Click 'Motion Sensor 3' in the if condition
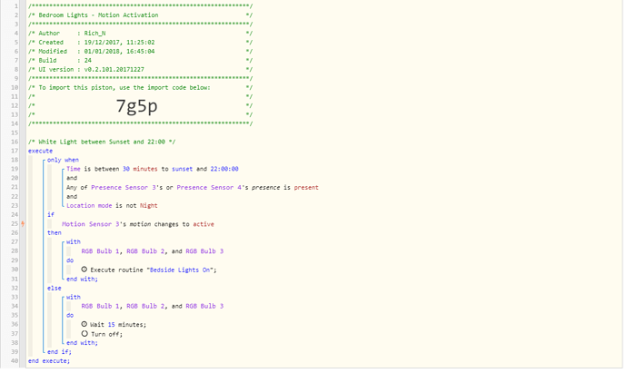Screen dimensions: 627x373 coord(90,224)
